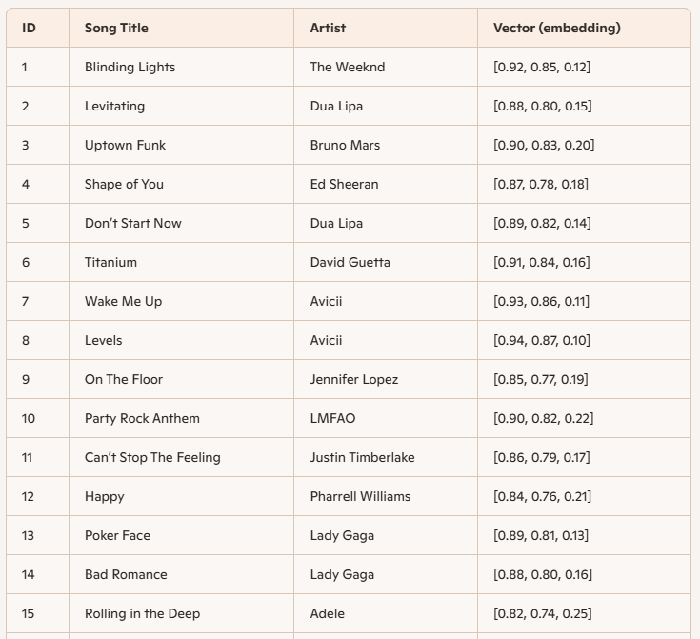Viewport: 700px width, 639px height.
Task: Select the Blinding Lights song title cell
Action: coord(130,67)
